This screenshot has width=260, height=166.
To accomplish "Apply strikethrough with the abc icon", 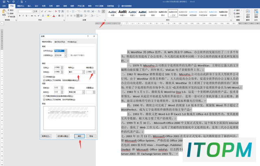I will click(32, 16).
